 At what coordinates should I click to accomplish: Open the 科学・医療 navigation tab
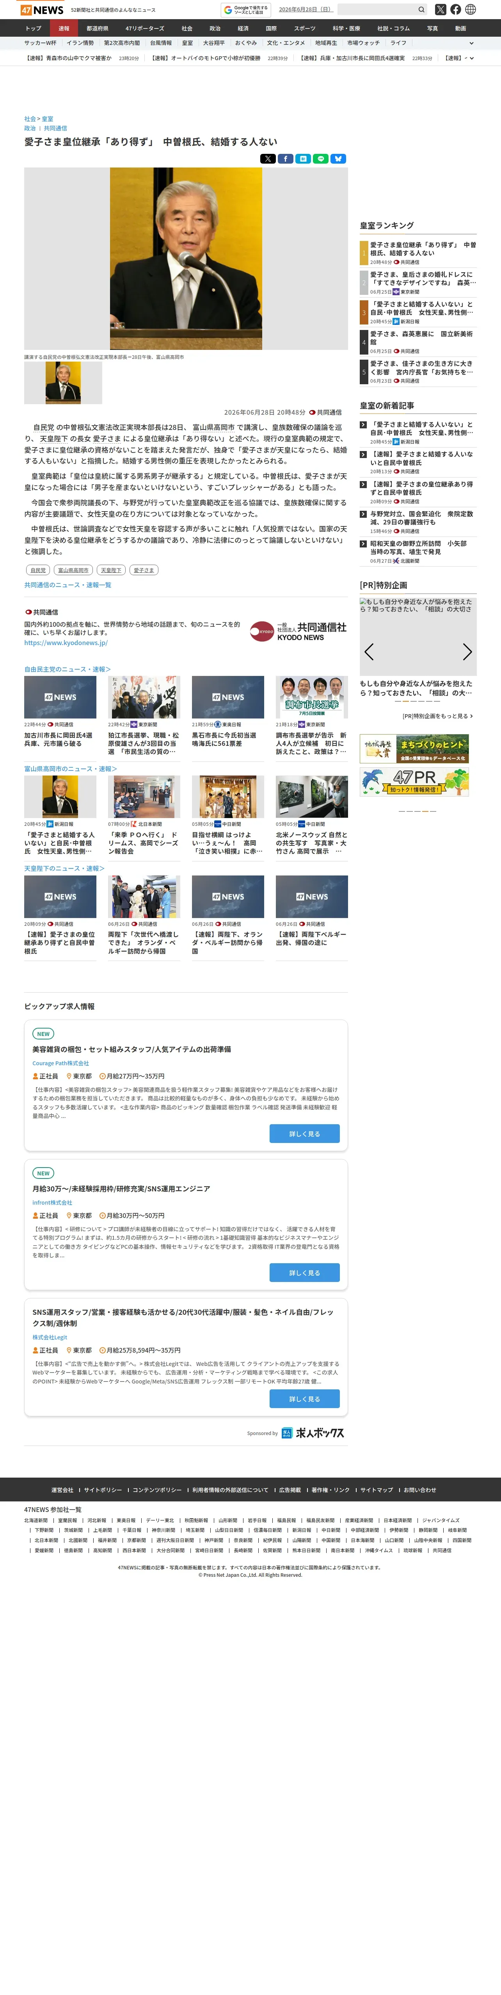(346, 29)
